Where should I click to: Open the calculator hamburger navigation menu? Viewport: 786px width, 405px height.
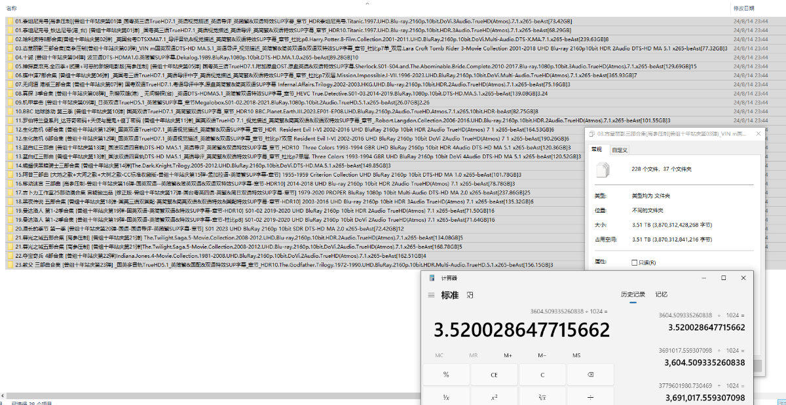pyautogui.click(x=431, y=295)
